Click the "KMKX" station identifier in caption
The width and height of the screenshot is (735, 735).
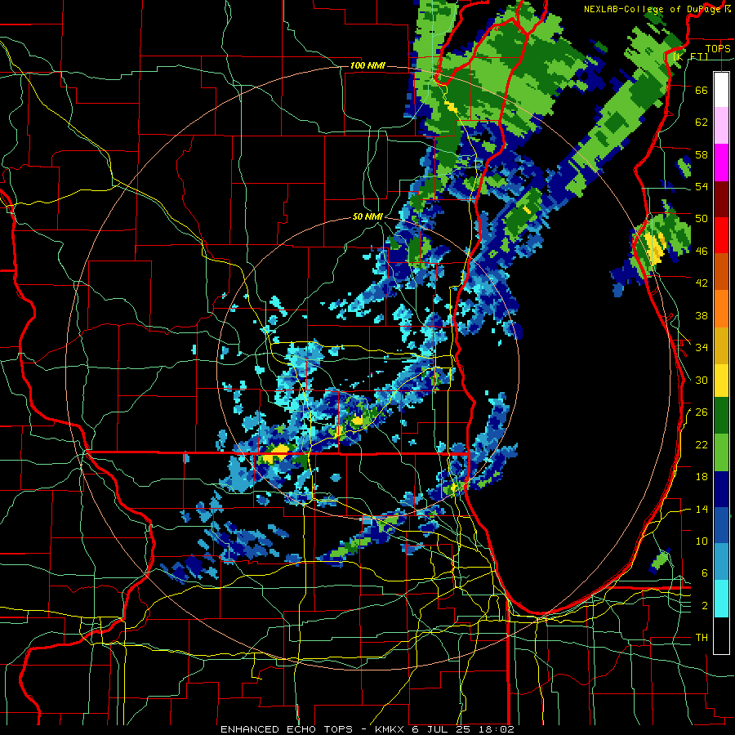pyautogui.click(x=389, y=729)
